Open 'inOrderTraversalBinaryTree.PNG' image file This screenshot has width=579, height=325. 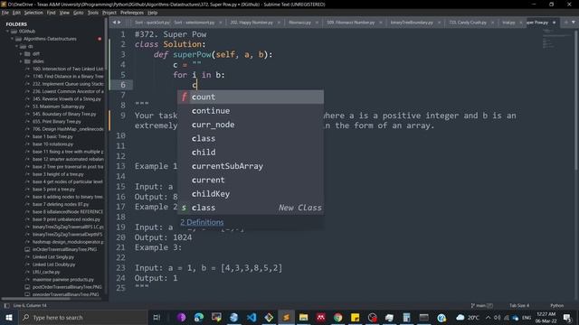pyautogui.click(x=64, y=249)
